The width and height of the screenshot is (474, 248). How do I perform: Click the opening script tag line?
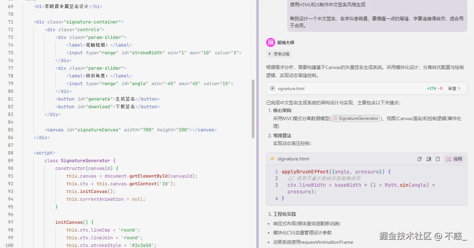pos(45,153)
